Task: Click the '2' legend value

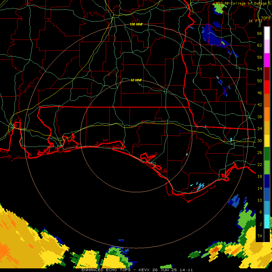Action: (x=261, y=224)
